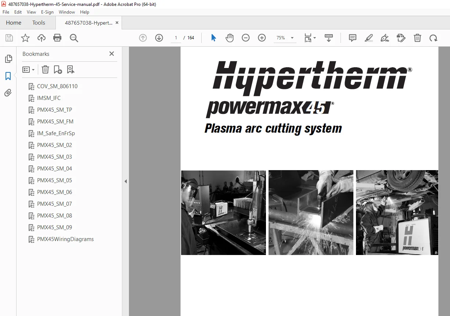450x316 pixels.
Task: Add a sticky note comment
Action: click(353, 38)
